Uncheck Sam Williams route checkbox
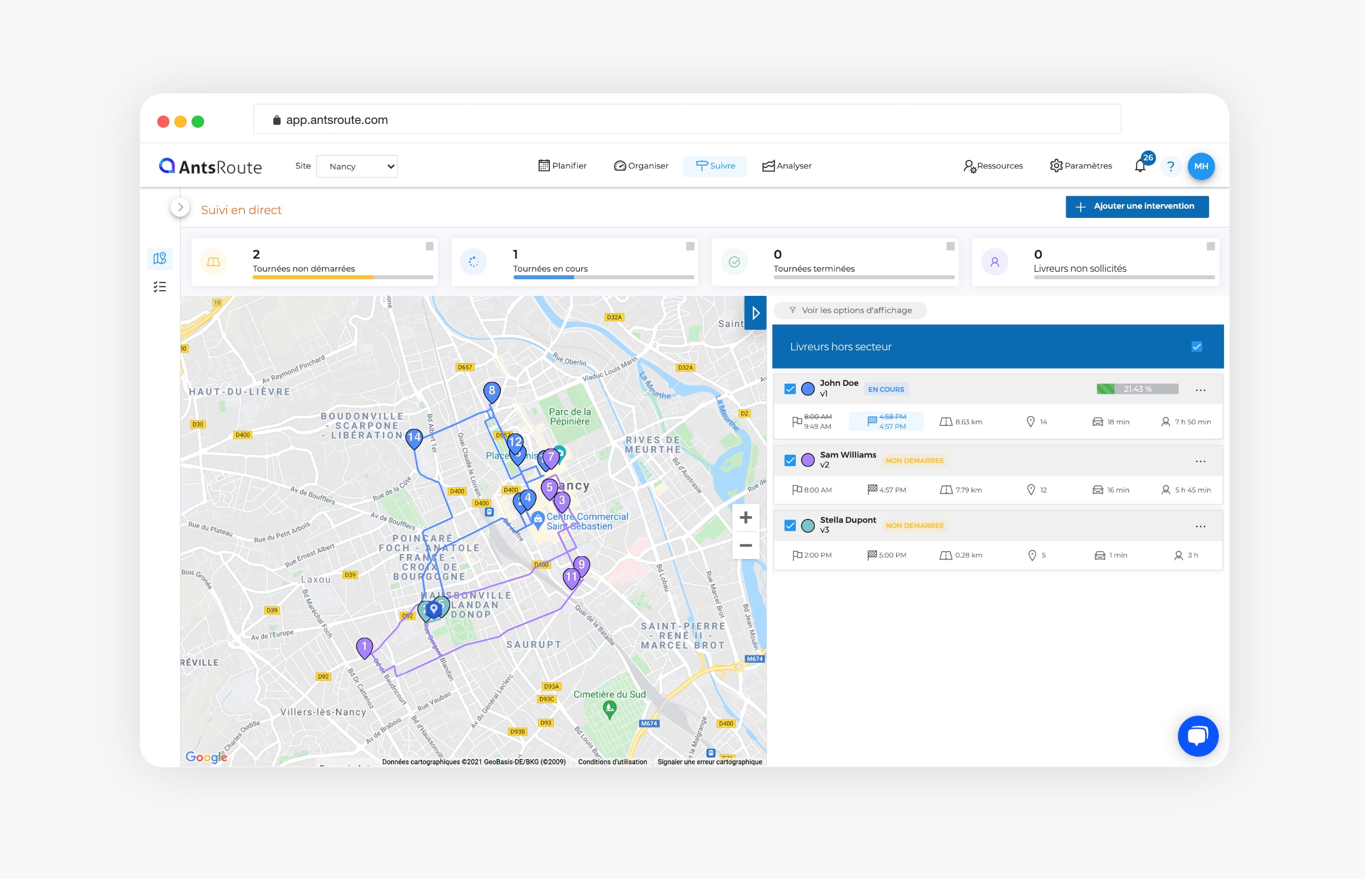This screenshot has width=1365, height=879. click(790, 460)
